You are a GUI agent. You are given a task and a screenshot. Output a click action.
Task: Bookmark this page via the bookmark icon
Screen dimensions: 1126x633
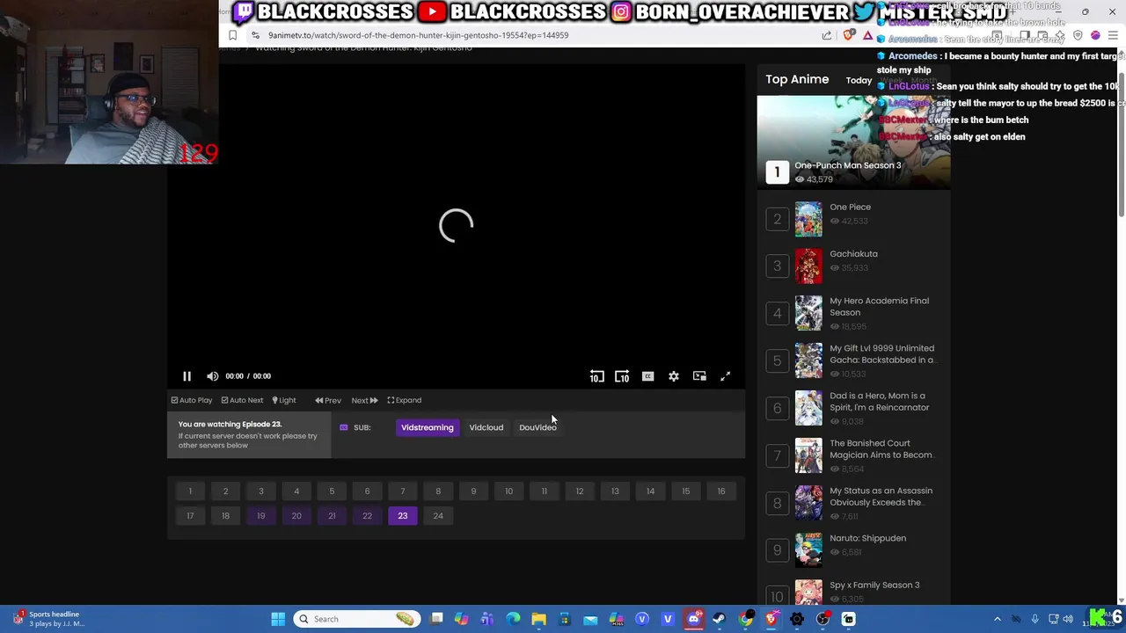coord(232,35)
